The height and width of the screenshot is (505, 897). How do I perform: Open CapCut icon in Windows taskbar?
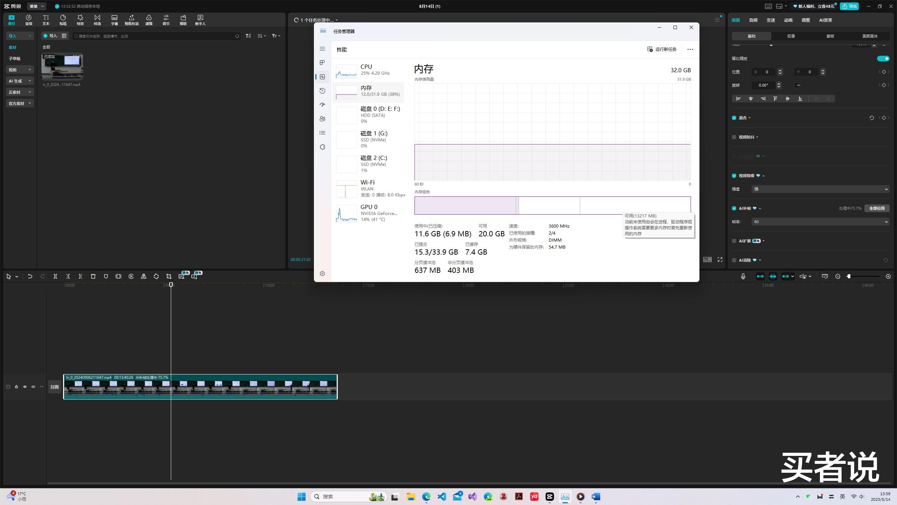(x=549, y=497)
